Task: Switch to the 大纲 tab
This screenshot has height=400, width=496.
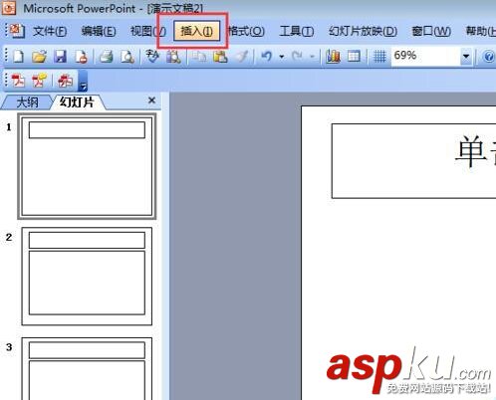Action: click(27, 102)
